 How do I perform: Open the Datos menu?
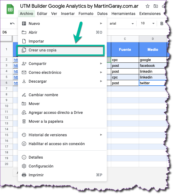click(102, 14)
